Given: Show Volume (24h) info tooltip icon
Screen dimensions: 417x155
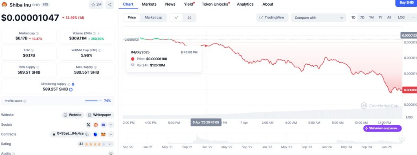Looking at the screenshot, I should click(94, 33).
